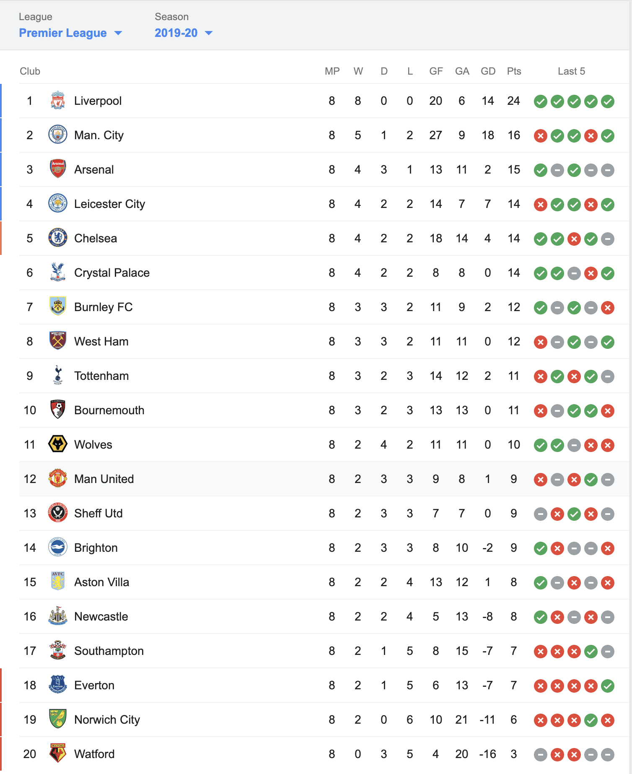The height and width of the screenshot is (774, 632).
Task: Click the GD column header
Action: click(x=488, y=71)
